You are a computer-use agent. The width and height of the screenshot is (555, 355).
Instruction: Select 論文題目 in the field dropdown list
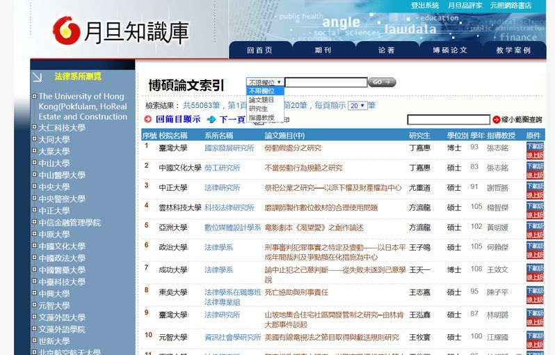coord(262,100)
